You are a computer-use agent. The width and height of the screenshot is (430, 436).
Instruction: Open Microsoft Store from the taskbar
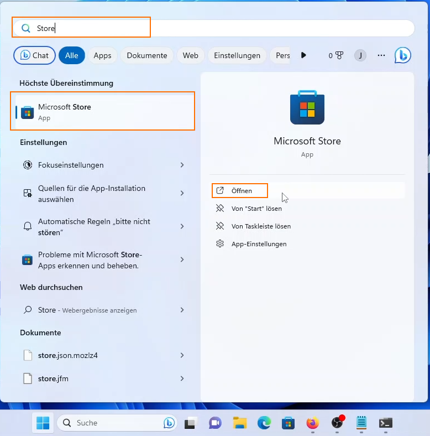[288, 423]
